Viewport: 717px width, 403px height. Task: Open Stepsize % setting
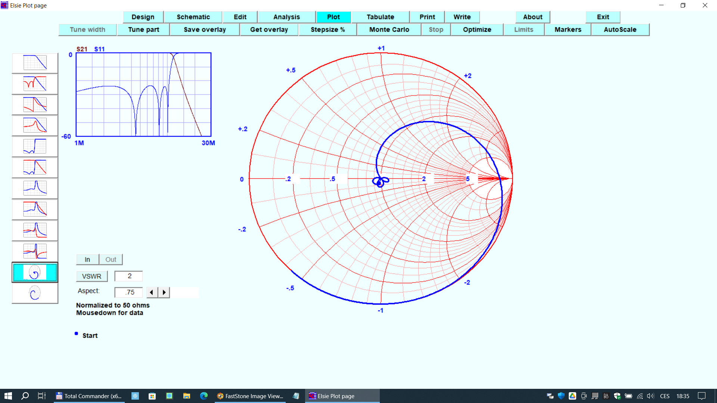pos(328,29)
